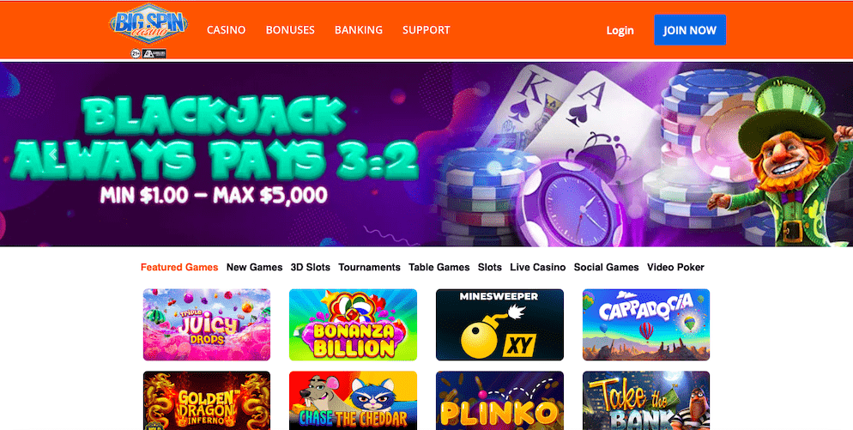
Task: Click the 21+ age badge icon
Action: 136,53
